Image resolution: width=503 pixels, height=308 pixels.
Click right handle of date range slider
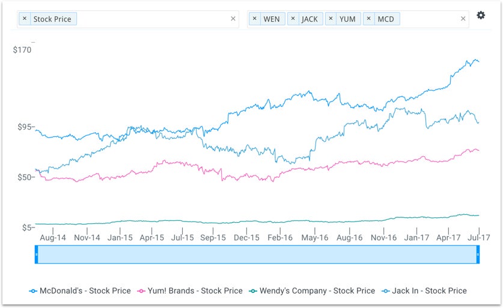(x=478, y=255)
